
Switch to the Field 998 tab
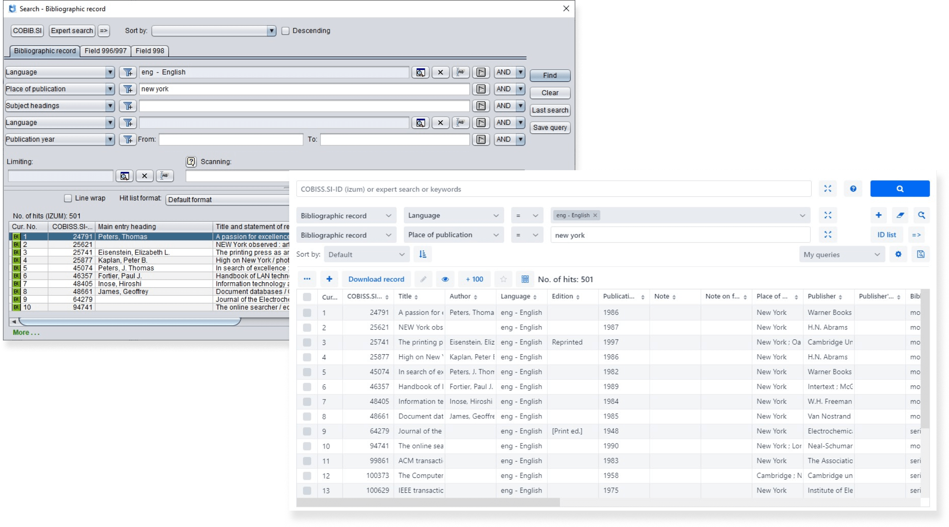[149, 51]
